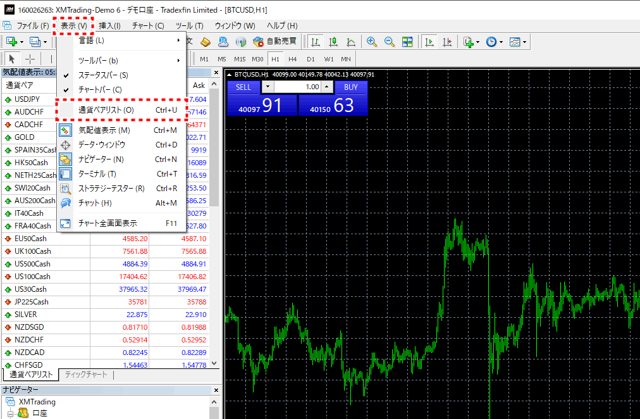
Task: Toggle chart auto scroll icon
Action: 429,42
